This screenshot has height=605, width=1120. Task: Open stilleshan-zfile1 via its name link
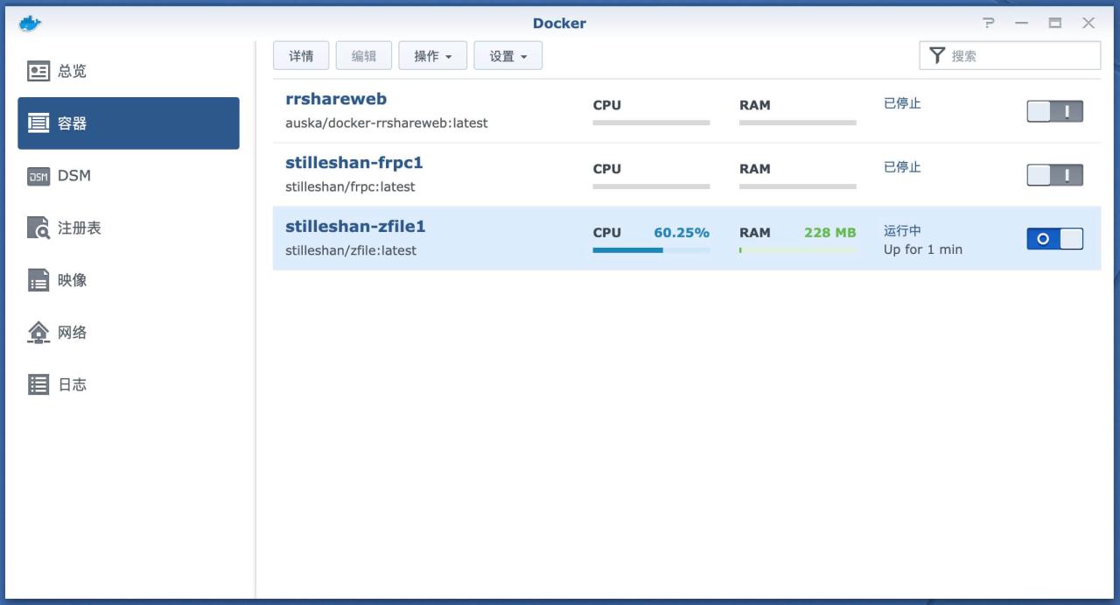pyautogui.click(x=355, y=226)
